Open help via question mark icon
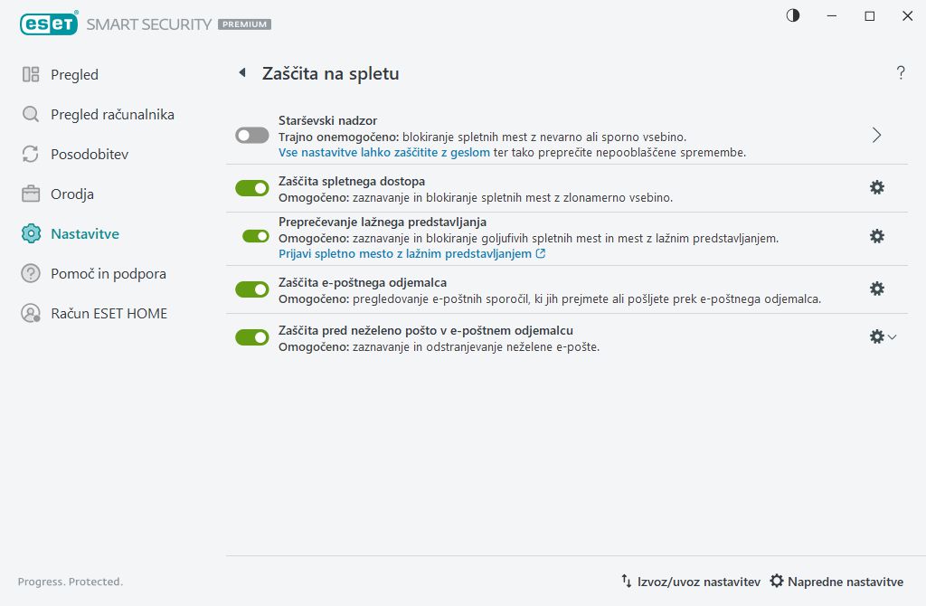The image size is (926, 606). click(x=901, y=73)
